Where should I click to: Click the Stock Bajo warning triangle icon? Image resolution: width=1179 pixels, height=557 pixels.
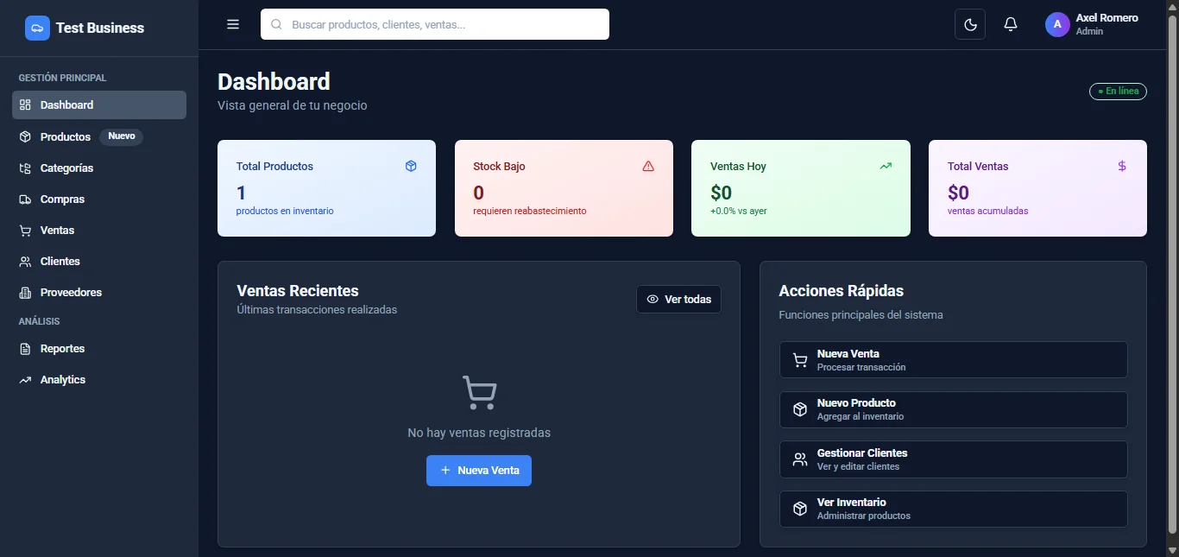648,166
